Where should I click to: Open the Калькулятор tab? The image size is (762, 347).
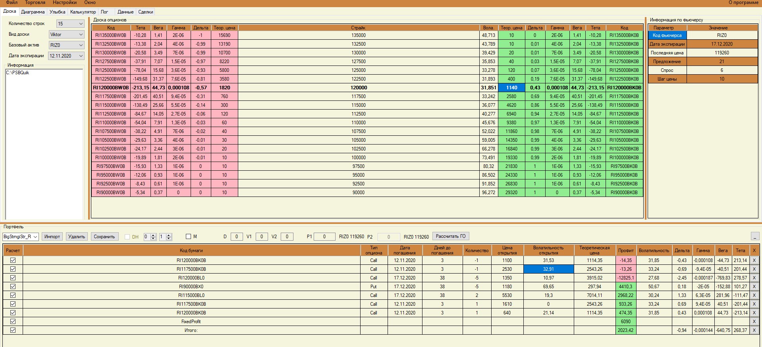click(x=83, y=12)
